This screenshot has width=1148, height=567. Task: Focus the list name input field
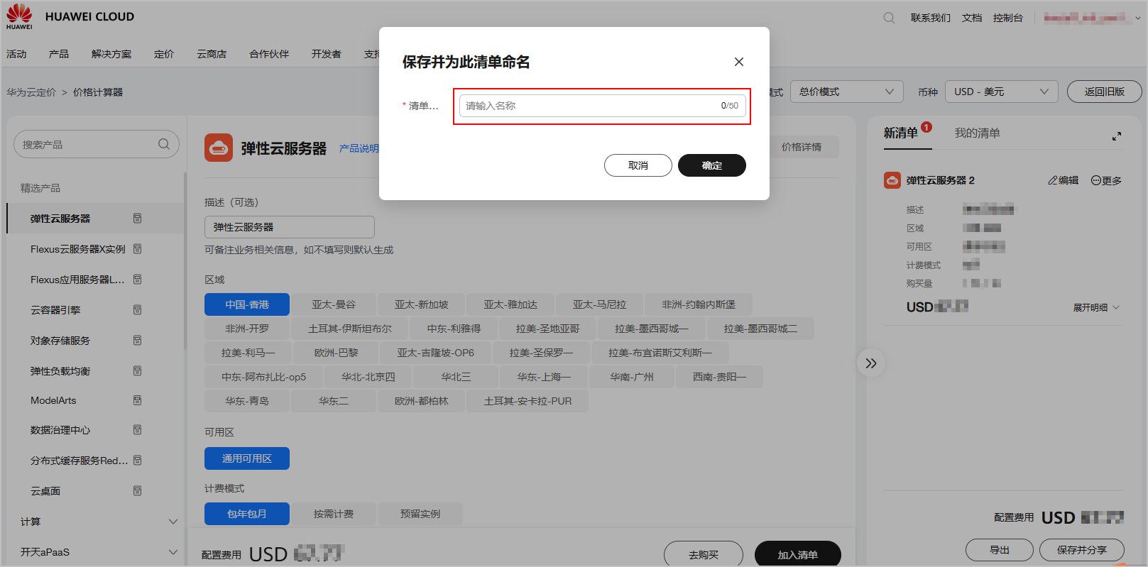point(603,106)
